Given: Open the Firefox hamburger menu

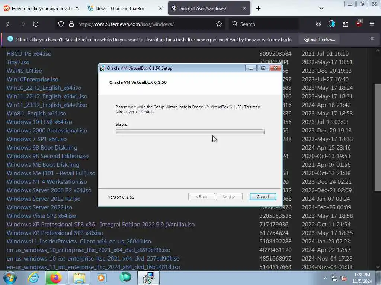Looking at the screenshot, I should [372, 24].
